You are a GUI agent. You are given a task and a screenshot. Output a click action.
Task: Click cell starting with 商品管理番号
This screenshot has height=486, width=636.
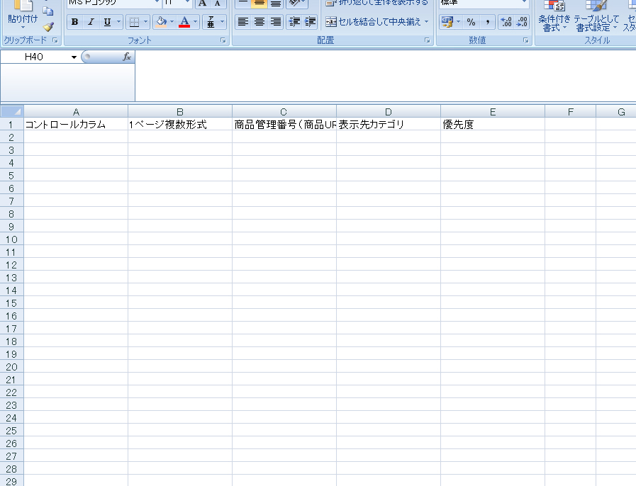(284, 124)
